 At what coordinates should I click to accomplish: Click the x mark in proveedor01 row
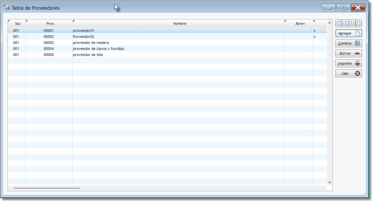click(x=314, y=31)
